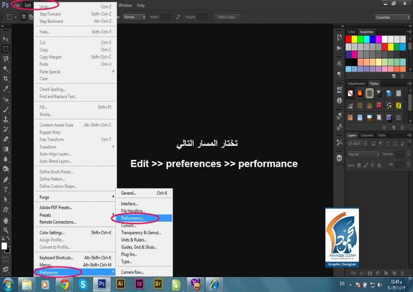Select the Eyedropper tool

click(5, 89)
